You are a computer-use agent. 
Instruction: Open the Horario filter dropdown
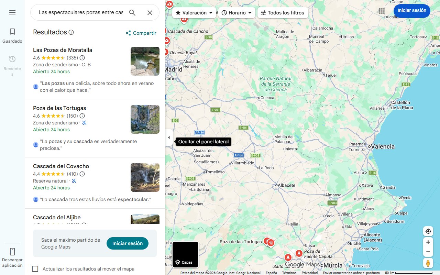click(x=237, y=12)
